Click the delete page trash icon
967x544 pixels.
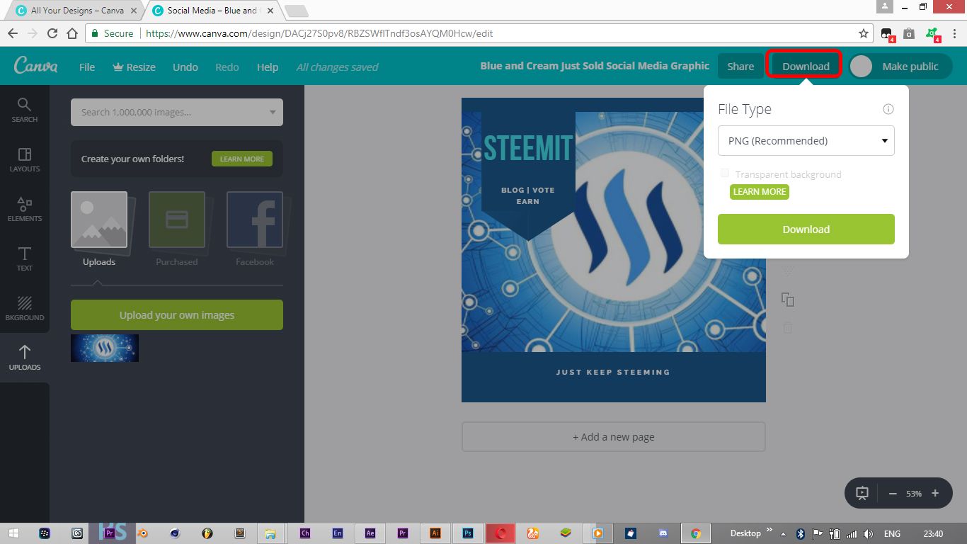788,328
